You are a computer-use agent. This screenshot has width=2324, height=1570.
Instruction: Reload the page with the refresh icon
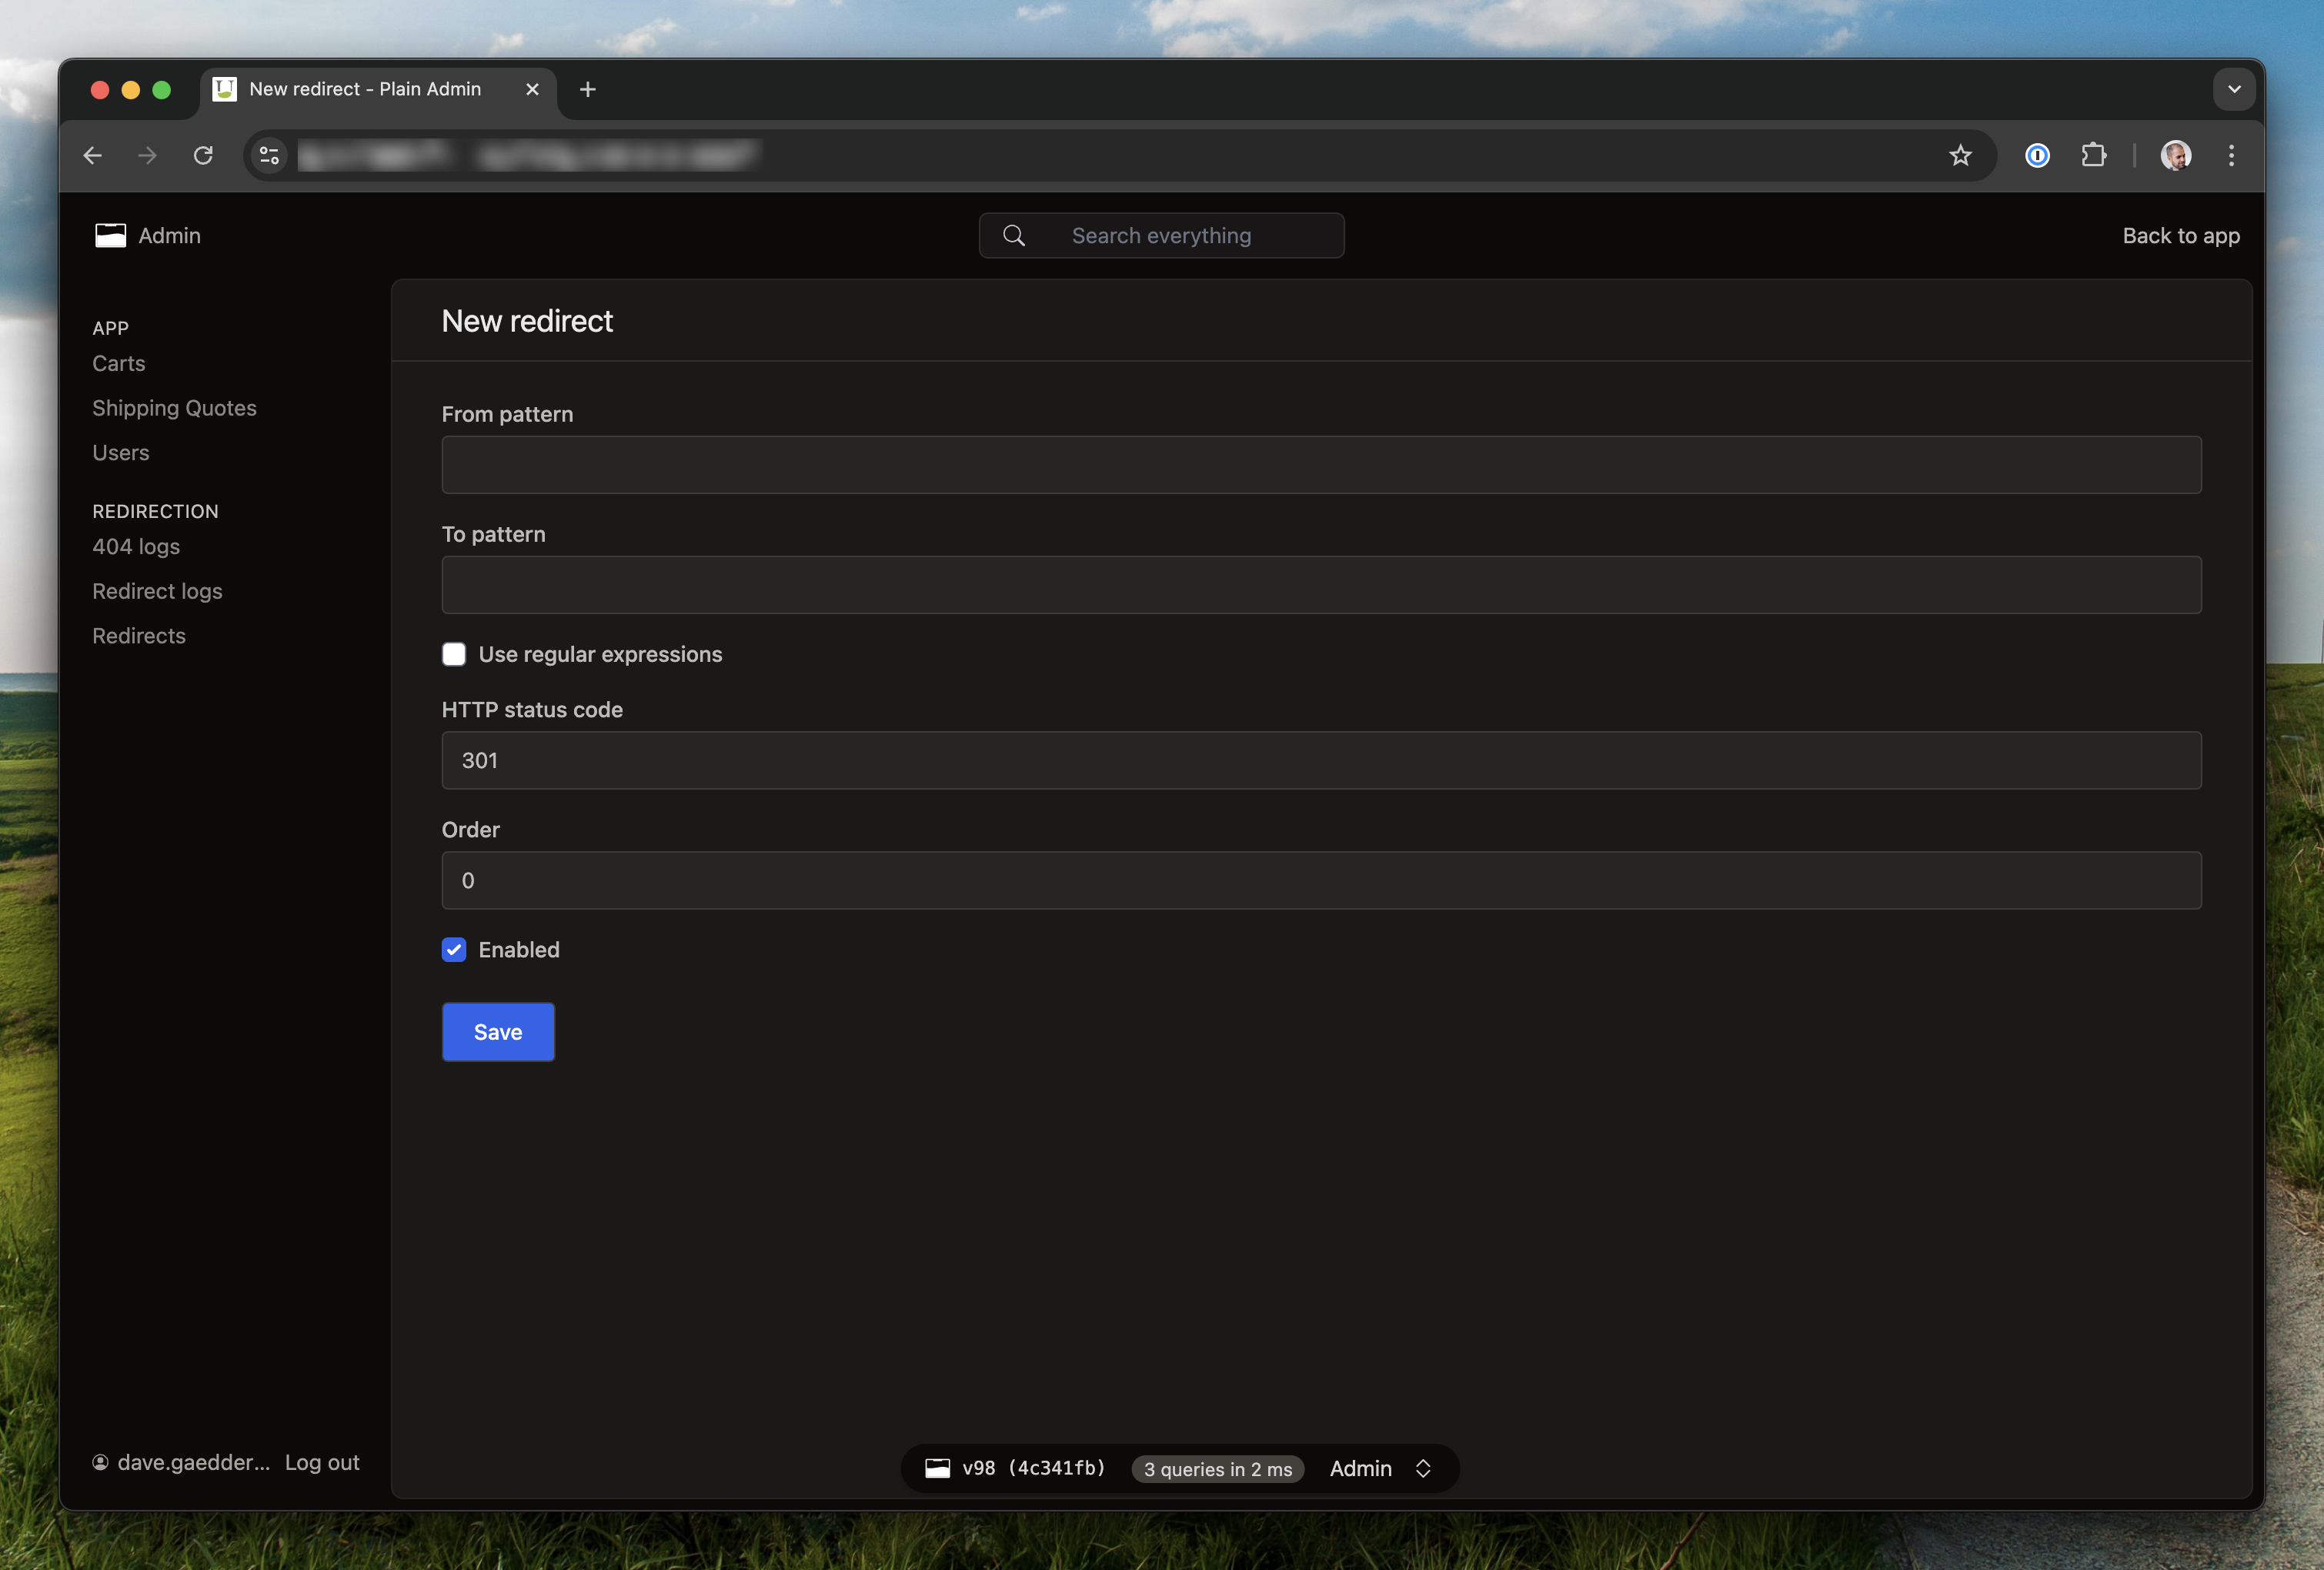click(203, 155)
